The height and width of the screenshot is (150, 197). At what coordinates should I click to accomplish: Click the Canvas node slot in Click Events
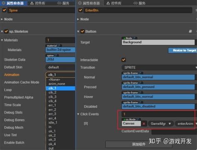pyautogui.click(x=131, y=123)
